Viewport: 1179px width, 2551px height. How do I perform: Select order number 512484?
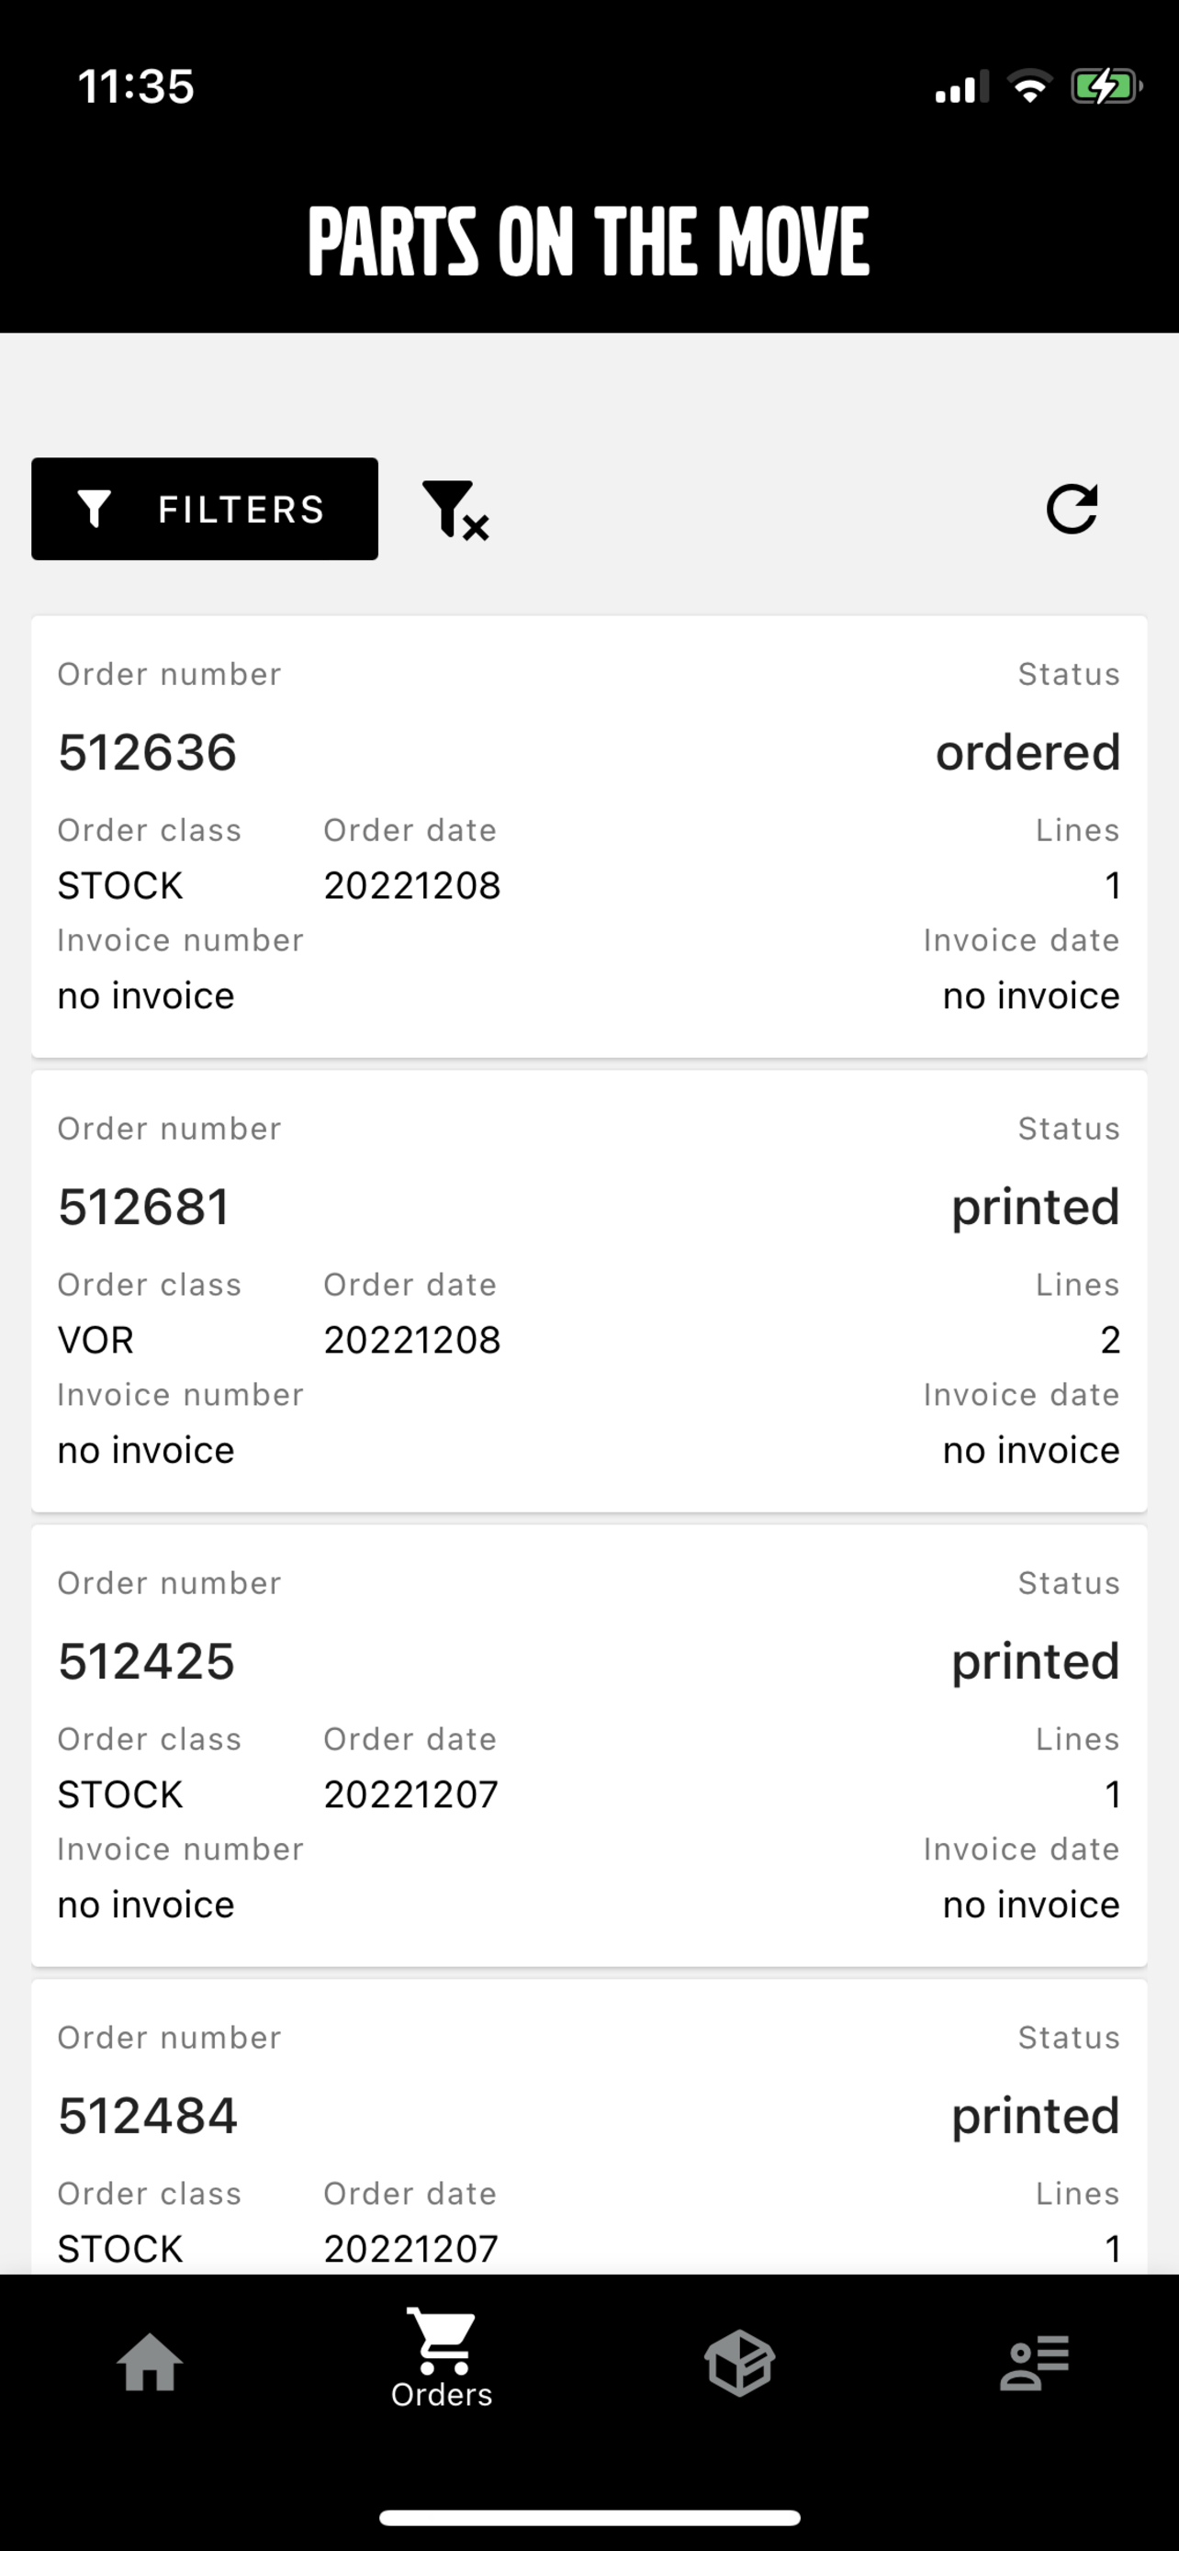click(148, 2117)
